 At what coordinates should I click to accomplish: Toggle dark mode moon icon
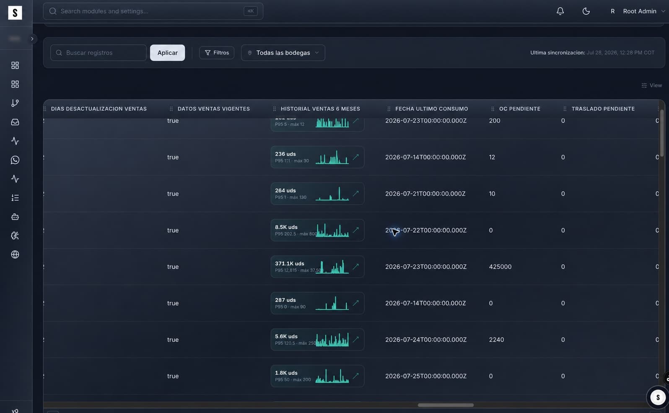pos(586,11)
